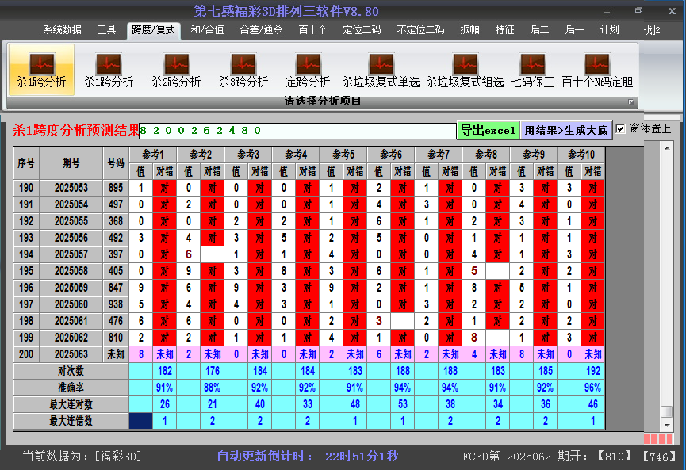Image resolution: width=686 pixels, height=470 pixels.
Task: Click the dark blue selected cell in 最大连错数 row
Action: (x=141, y=421)
